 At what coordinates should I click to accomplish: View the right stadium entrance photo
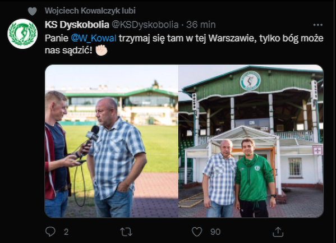click(x=251, y=141)
